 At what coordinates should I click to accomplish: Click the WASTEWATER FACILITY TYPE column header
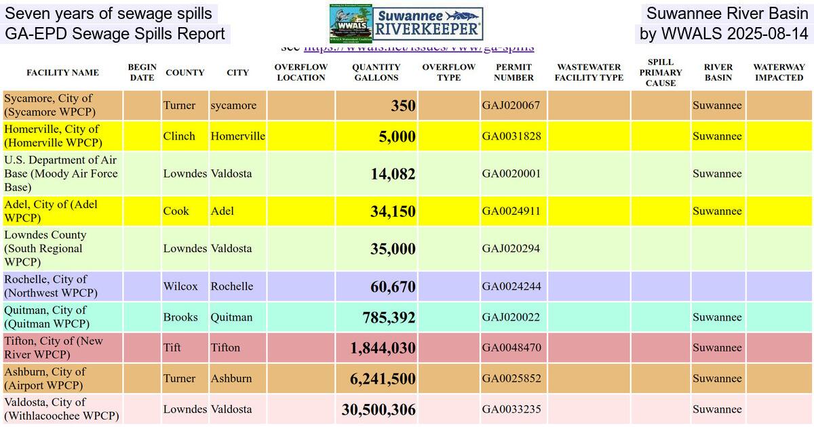tap(589, 73)
